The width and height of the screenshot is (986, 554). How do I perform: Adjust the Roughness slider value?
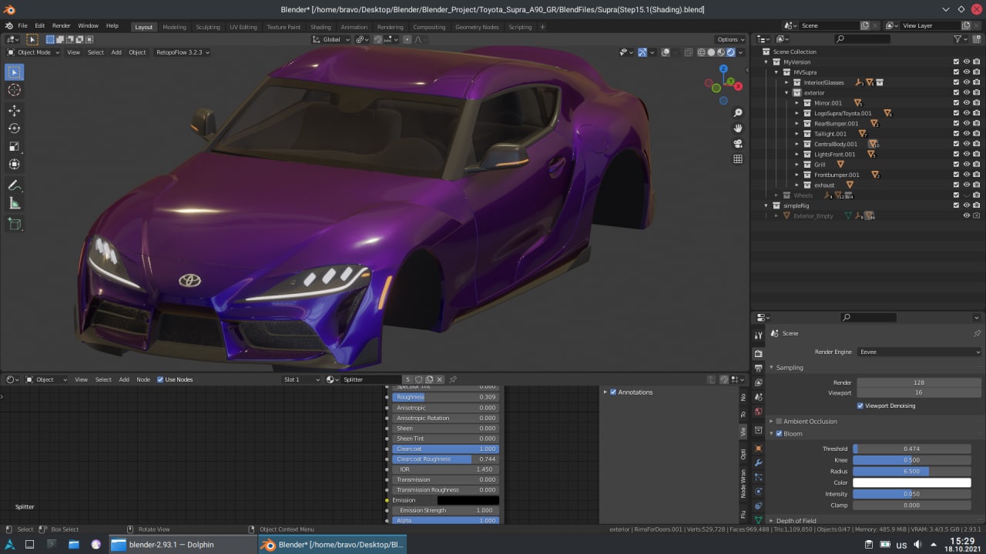(446, 397)
